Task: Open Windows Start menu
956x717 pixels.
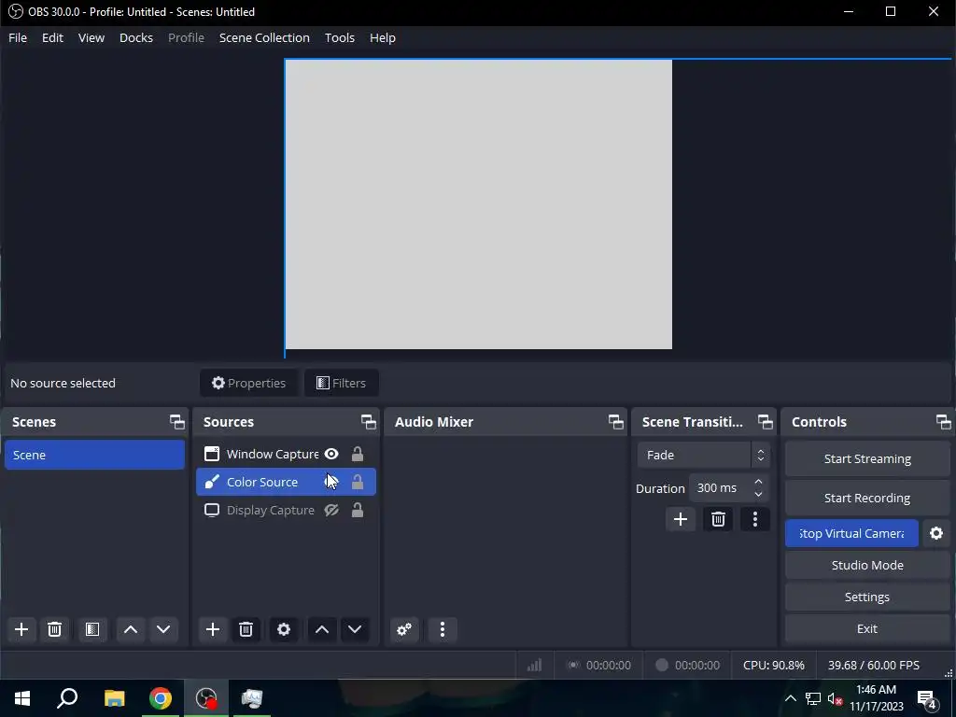Action: pyautogui.click(x=22, y=698)
